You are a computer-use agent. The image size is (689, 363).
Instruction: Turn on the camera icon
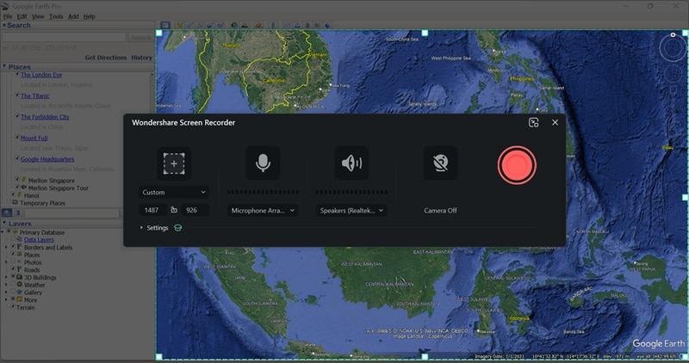[x=440, y=163]
